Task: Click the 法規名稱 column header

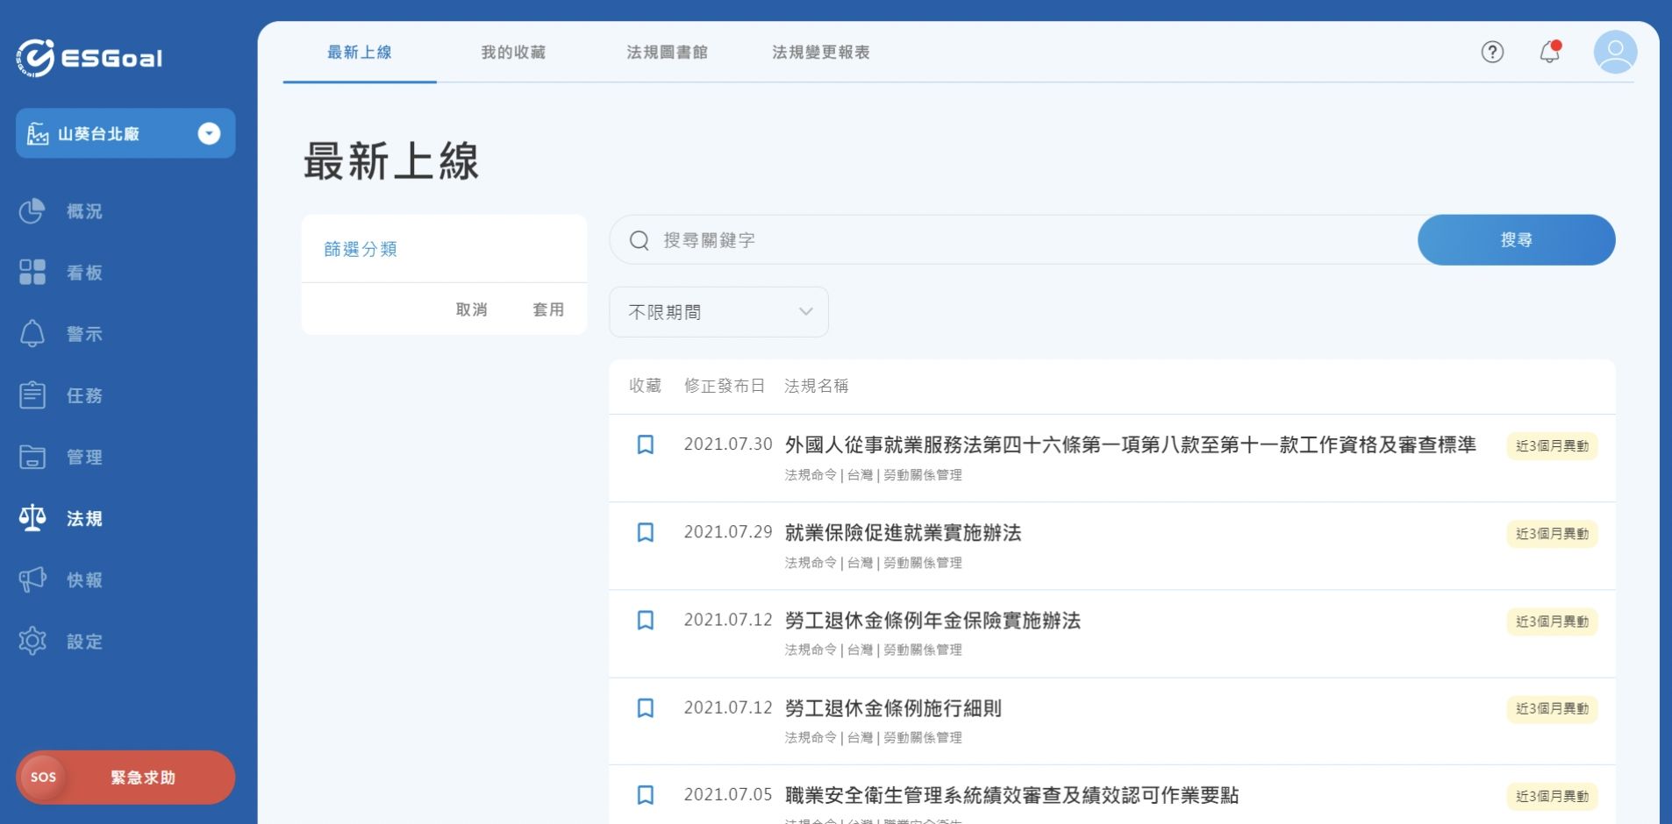Action: point(816,386)
